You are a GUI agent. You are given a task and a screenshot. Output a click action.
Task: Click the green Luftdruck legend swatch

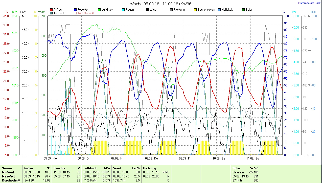tap(100, 10)
